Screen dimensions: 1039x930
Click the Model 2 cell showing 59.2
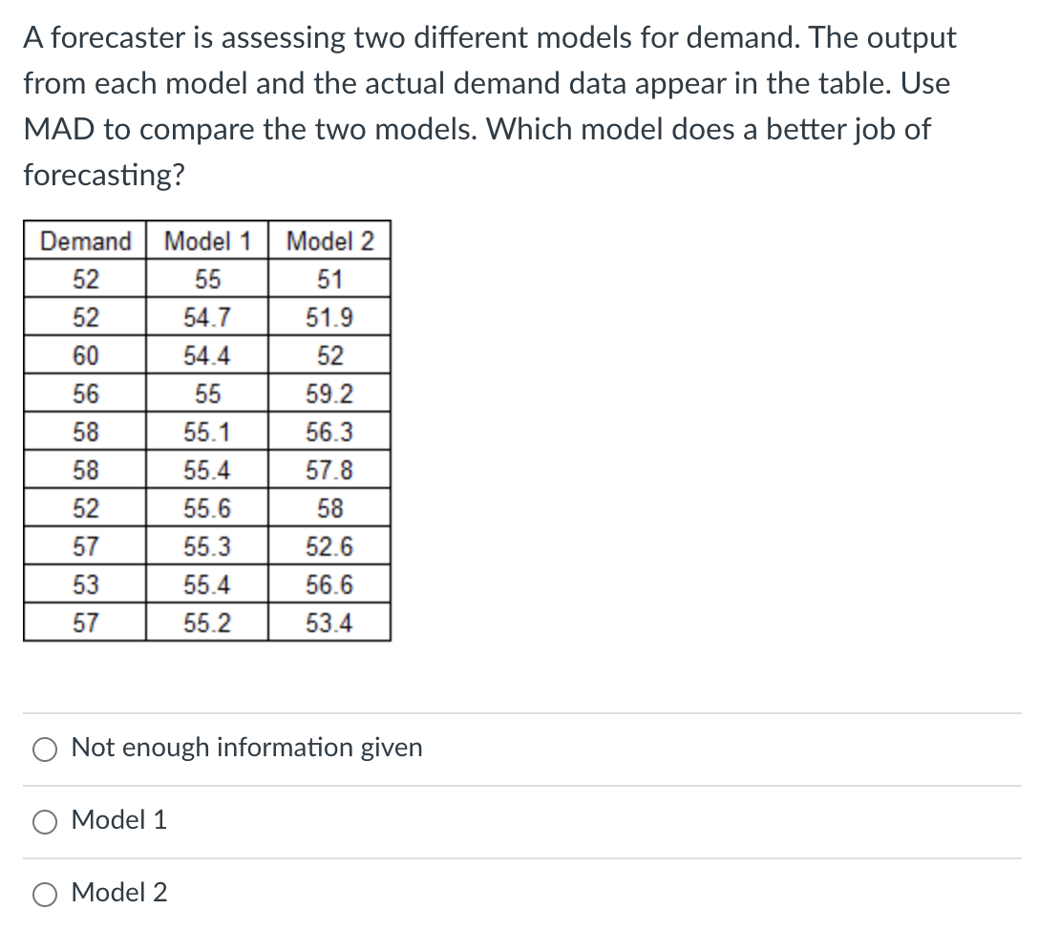(x=331, y=393)
